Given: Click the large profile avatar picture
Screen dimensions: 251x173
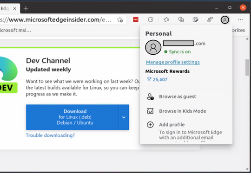Looking at the screenshot, I should pos(153,47).
